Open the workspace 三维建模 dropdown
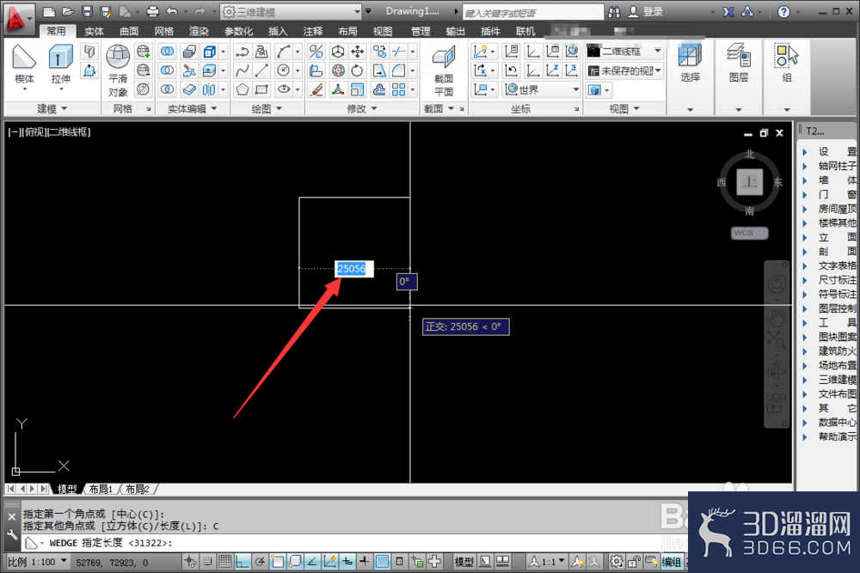 pyautogui.click(x=292, y=11)
